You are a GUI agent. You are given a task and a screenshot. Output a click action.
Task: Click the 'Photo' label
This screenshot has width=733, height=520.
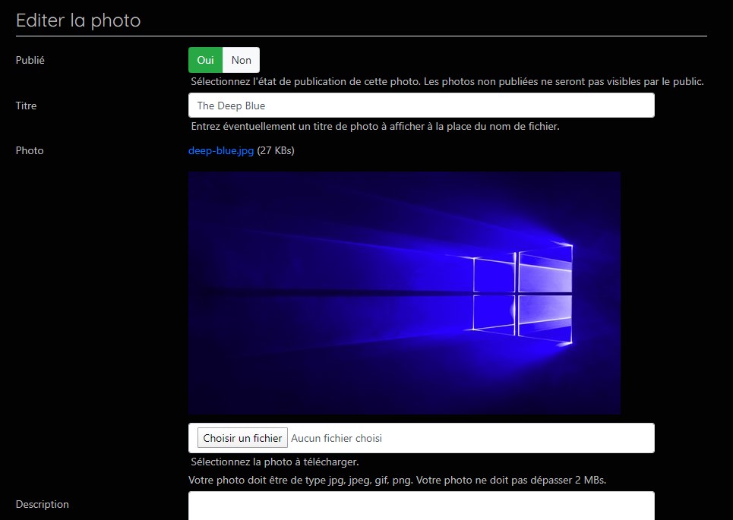coord(30,150)
